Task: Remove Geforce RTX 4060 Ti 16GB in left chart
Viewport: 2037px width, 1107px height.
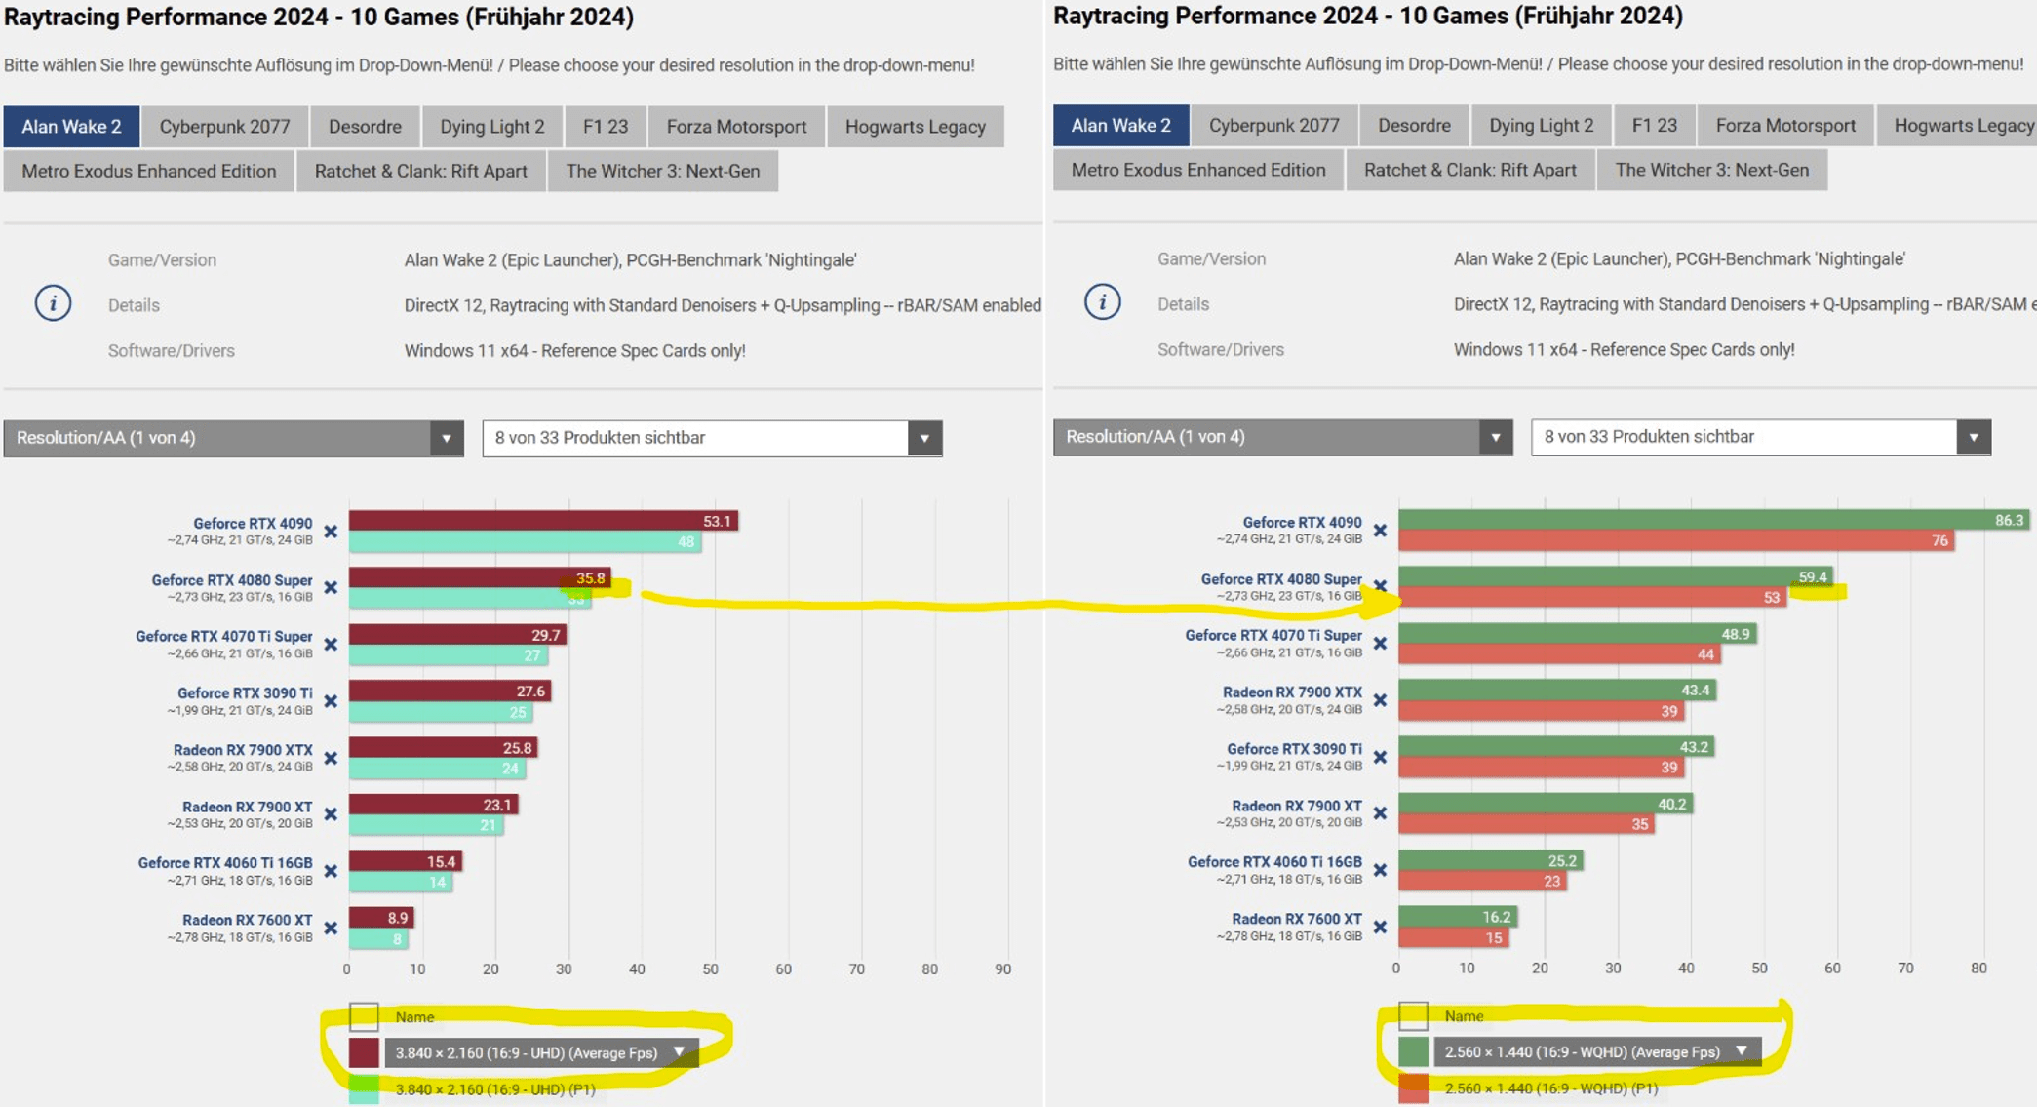Action: [331, 871]
